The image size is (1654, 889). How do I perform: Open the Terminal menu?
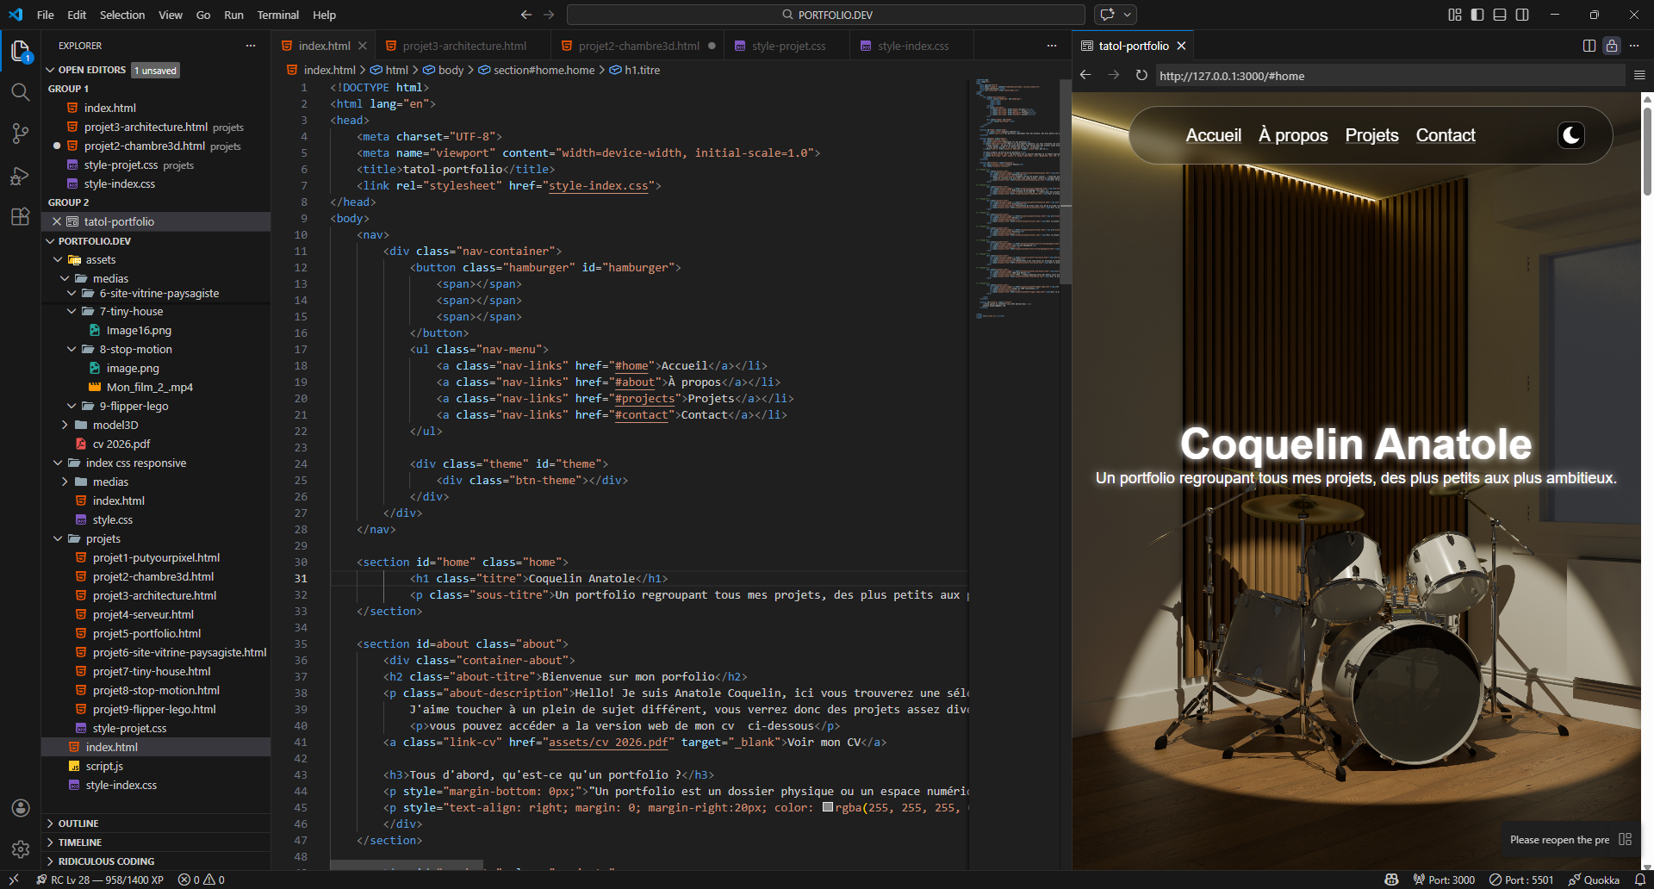tap(277, 15)
